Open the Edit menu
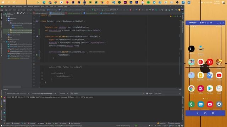 tap(9, 6)
